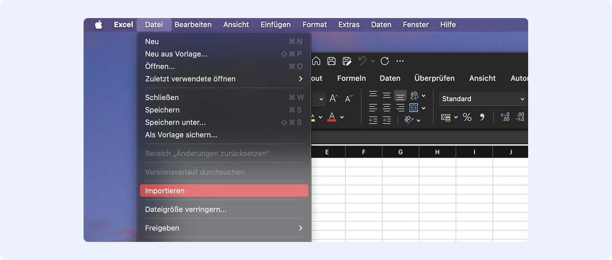Align text right
612x260 pixels.
(x=400, y=108)
